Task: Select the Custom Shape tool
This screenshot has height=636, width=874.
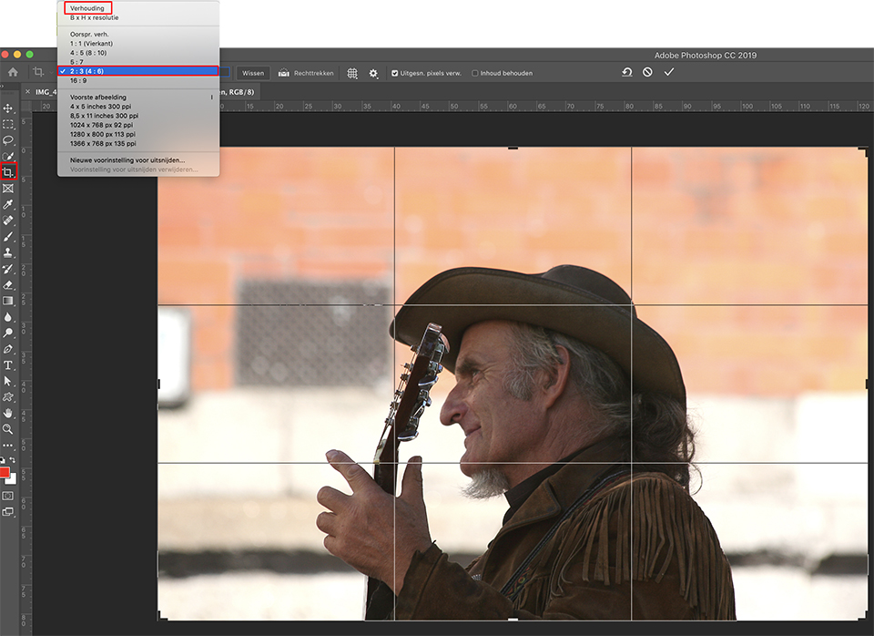Action: 8,397
